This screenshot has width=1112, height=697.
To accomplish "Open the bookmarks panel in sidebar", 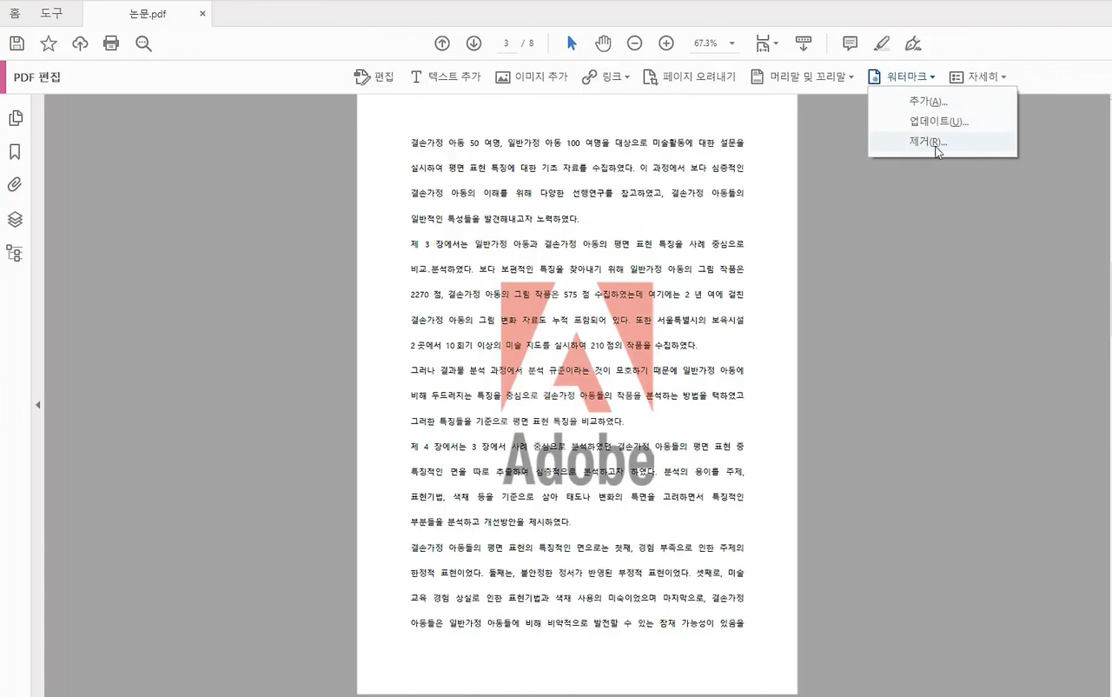I will [15, 152].
